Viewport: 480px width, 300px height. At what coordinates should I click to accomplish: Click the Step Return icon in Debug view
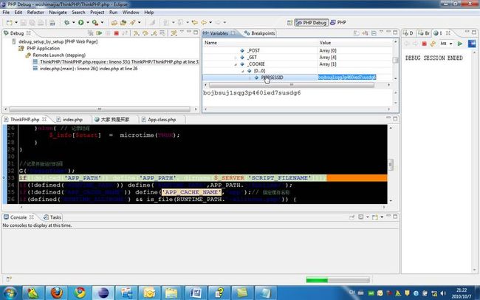pyautogui.click(x=154, y=33)
